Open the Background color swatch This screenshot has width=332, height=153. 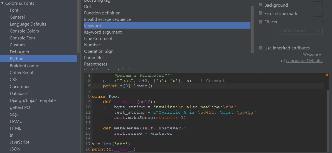[x=318, y=5]
